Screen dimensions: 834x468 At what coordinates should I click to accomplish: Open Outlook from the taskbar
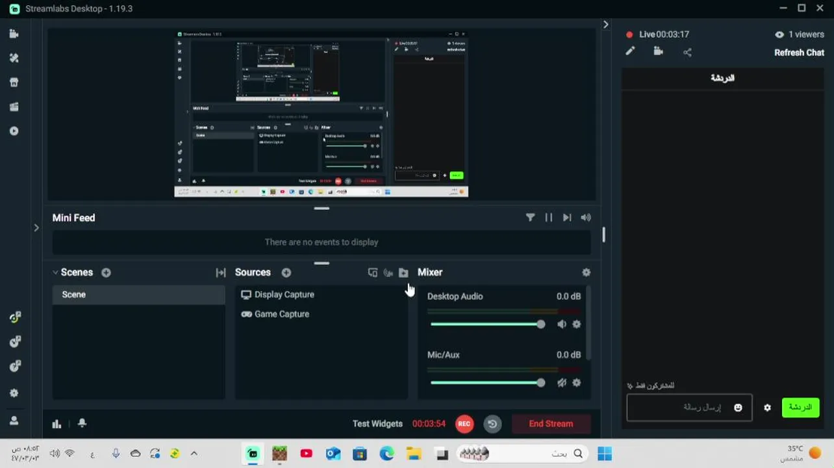[333, 454]
